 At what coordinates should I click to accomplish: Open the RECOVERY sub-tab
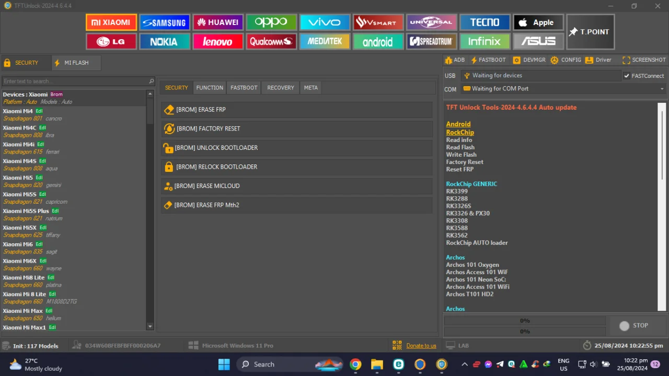(x=281, y=88)
